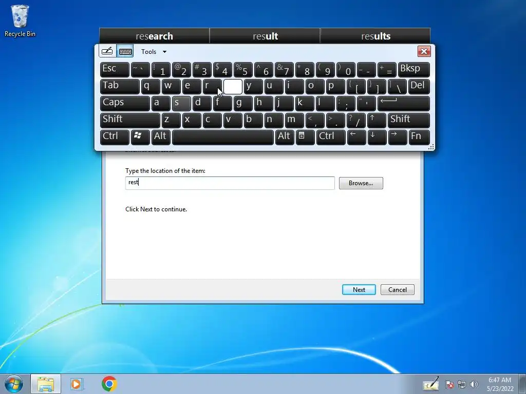526x394 pixels.
Task: Tap the context menu key
Action: [x=305, y=137]
